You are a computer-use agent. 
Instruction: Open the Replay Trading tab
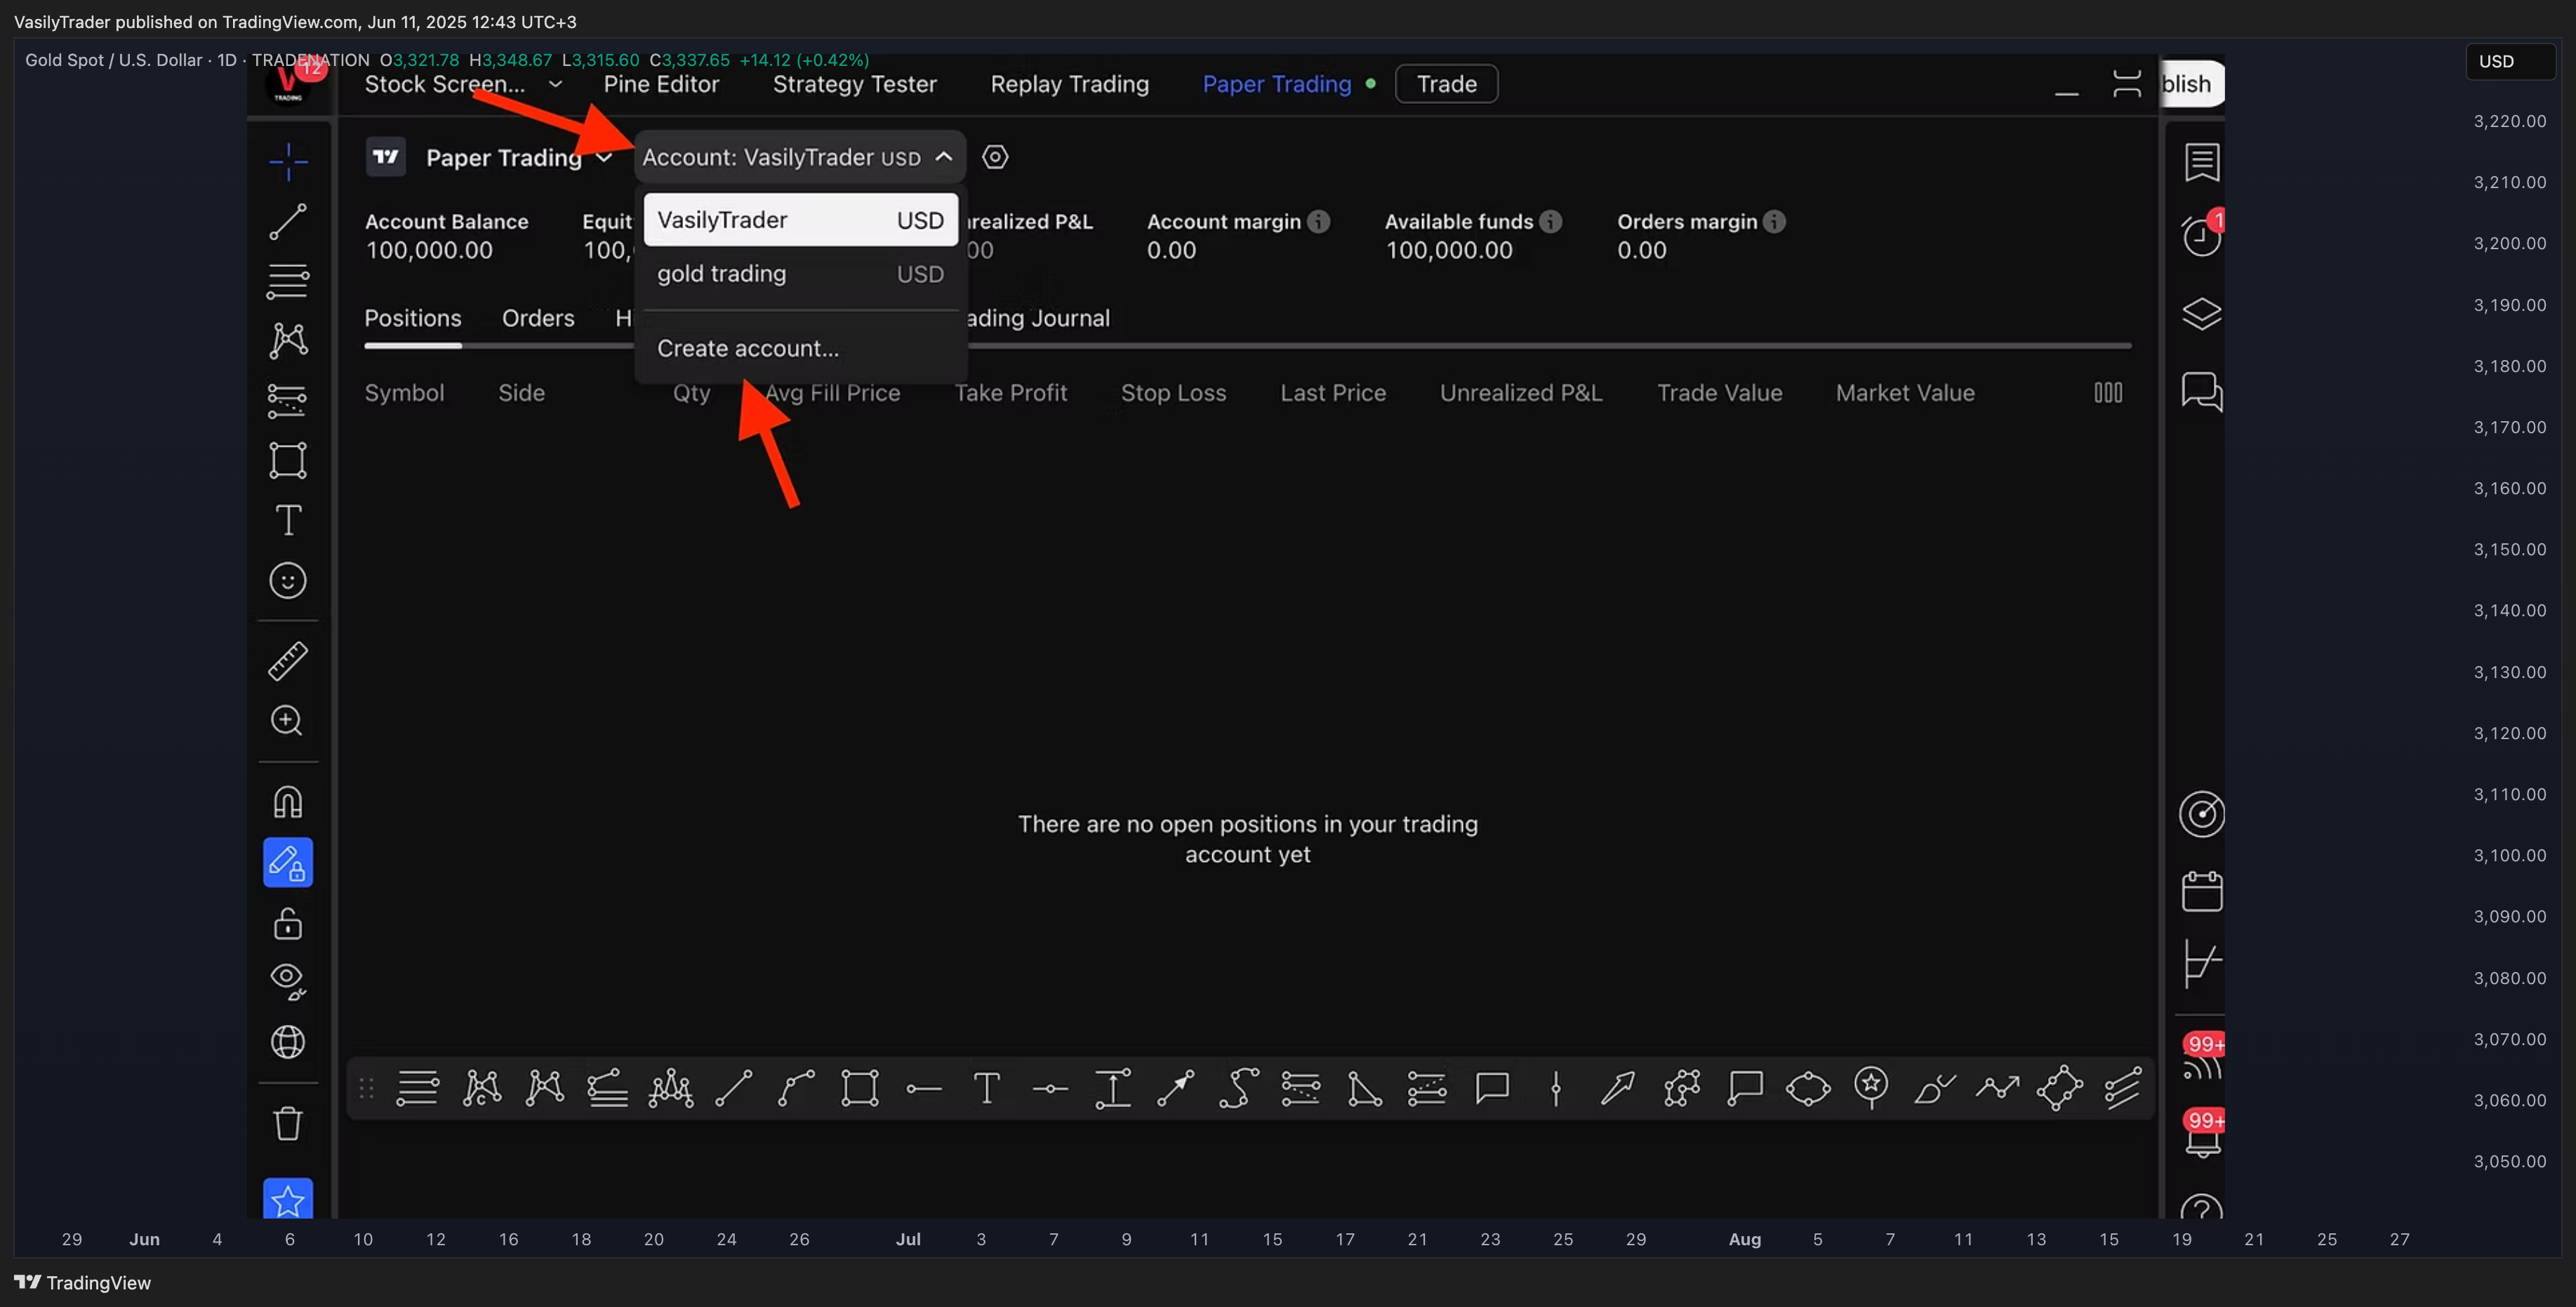click(x=1070, y=84)
